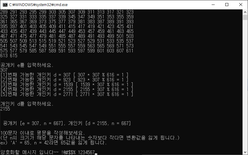
Task: Click the entered public key value 307
Action: [4, 70]
